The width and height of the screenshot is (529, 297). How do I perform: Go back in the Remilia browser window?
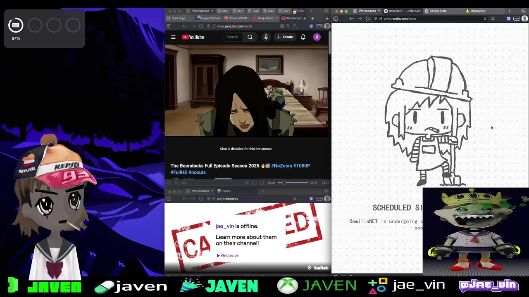point(351,19)
